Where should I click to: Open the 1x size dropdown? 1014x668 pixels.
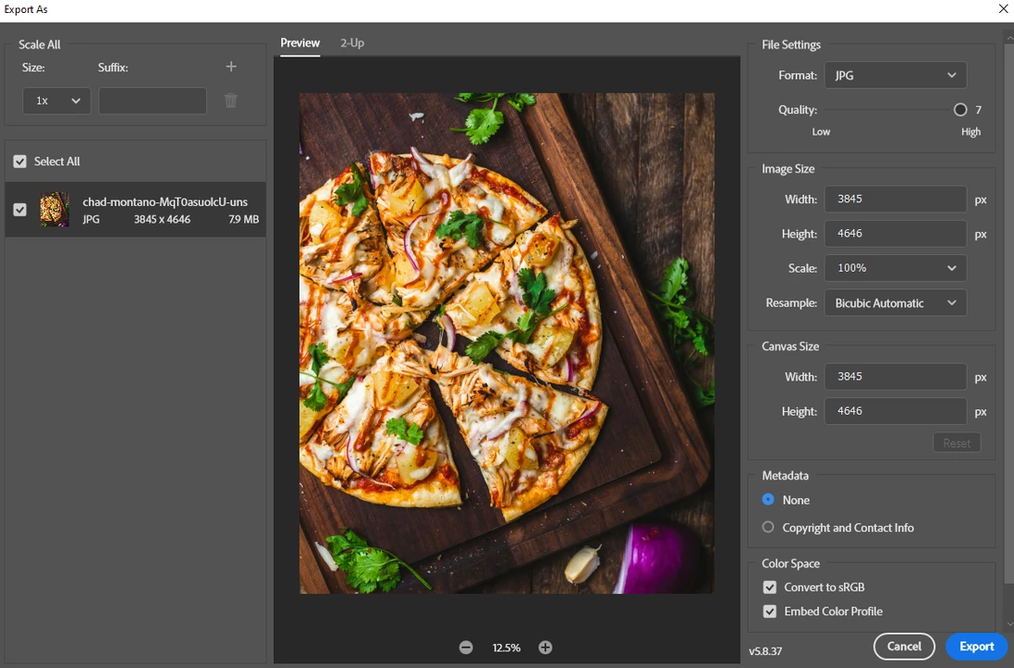pos(57,101)
